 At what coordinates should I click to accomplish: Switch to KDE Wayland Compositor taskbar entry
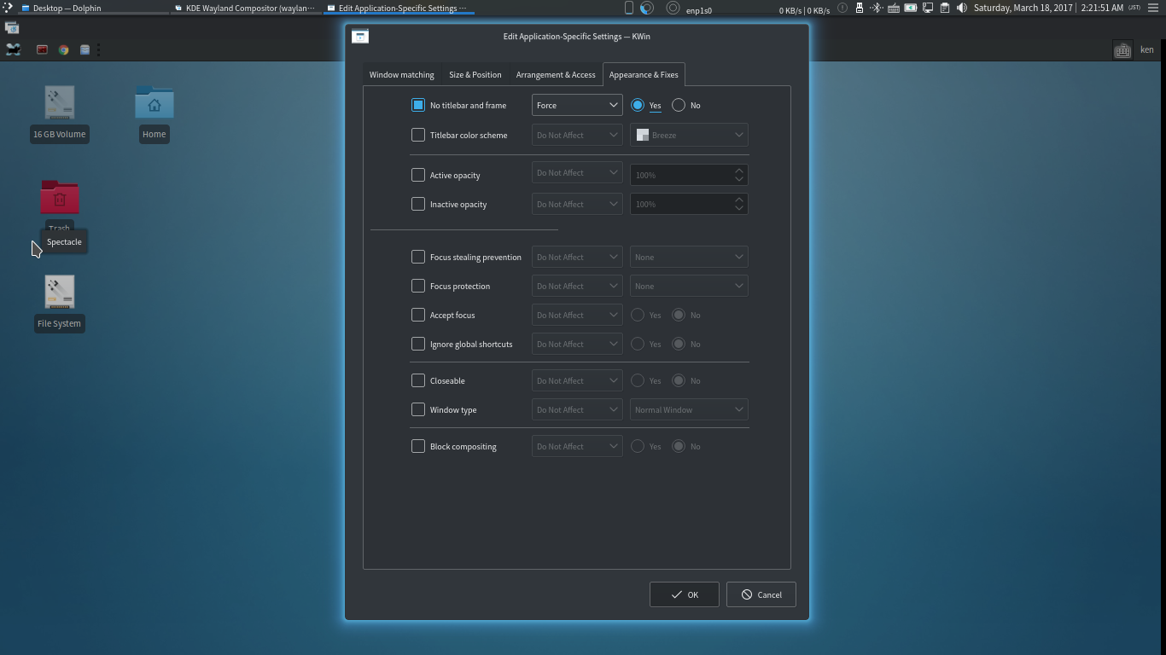(246, 8)
